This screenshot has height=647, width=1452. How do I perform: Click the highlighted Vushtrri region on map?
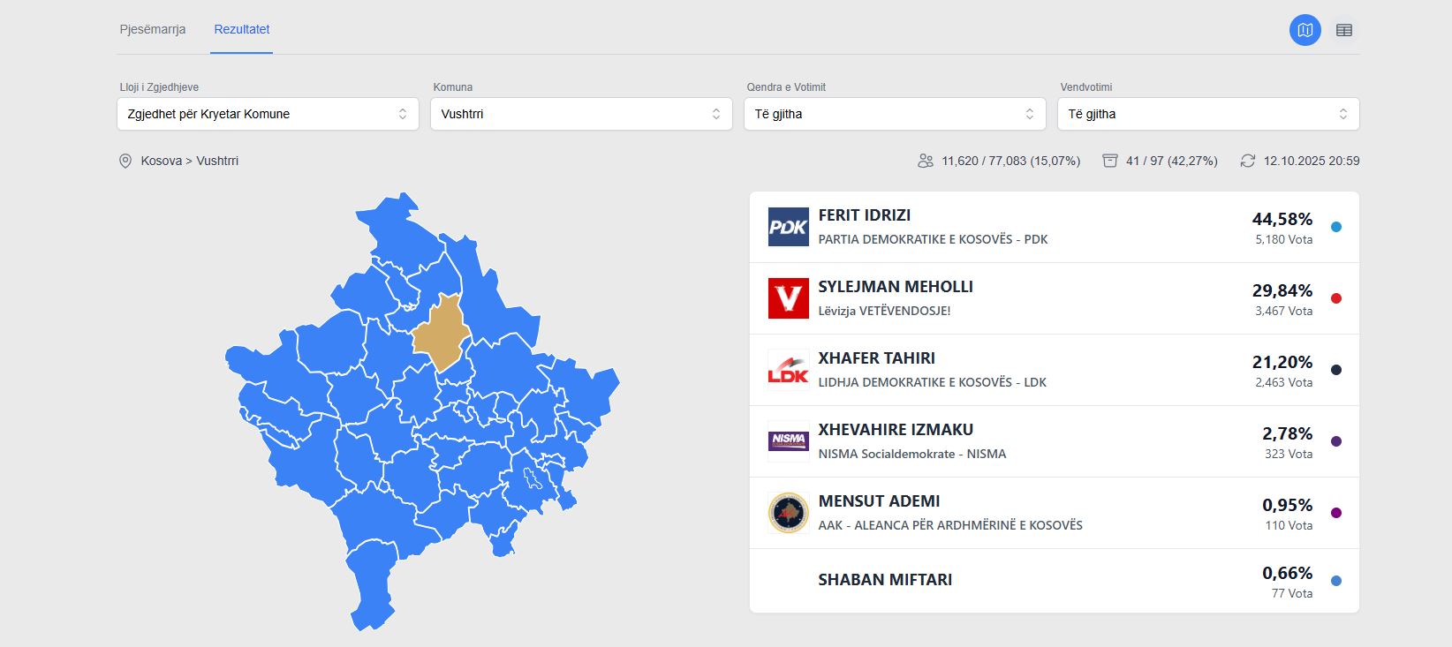pyautogui.click(x=442, y=334)
